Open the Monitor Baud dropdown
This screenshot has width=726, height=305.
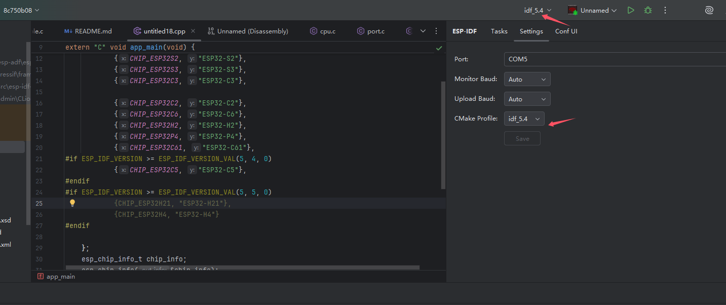pyautogui.click(x=527, y=79)
